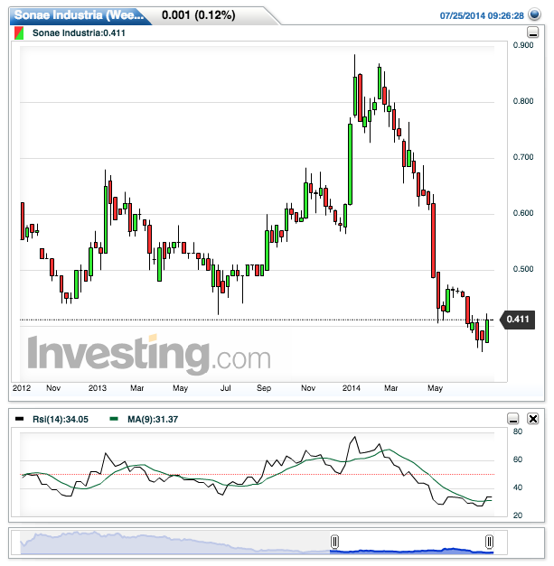Click the 80 level on the RSI axis

[518, 431]
